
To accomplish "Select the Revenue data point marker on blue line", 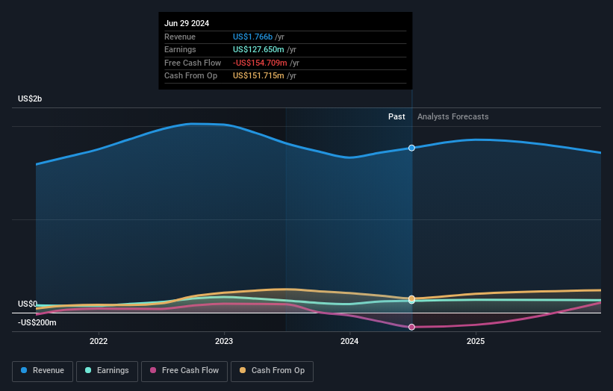I will pyautogui.click(x=411, y=148).
